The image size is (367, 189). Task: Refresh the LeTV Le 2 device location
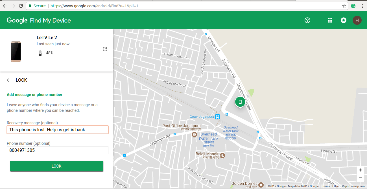point(105,49)
